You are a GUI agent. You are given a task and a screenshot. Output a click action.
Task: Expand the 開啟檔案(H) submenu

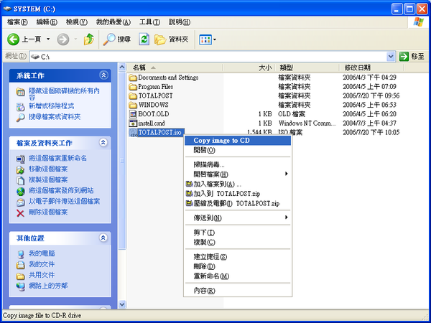point(286,174)
